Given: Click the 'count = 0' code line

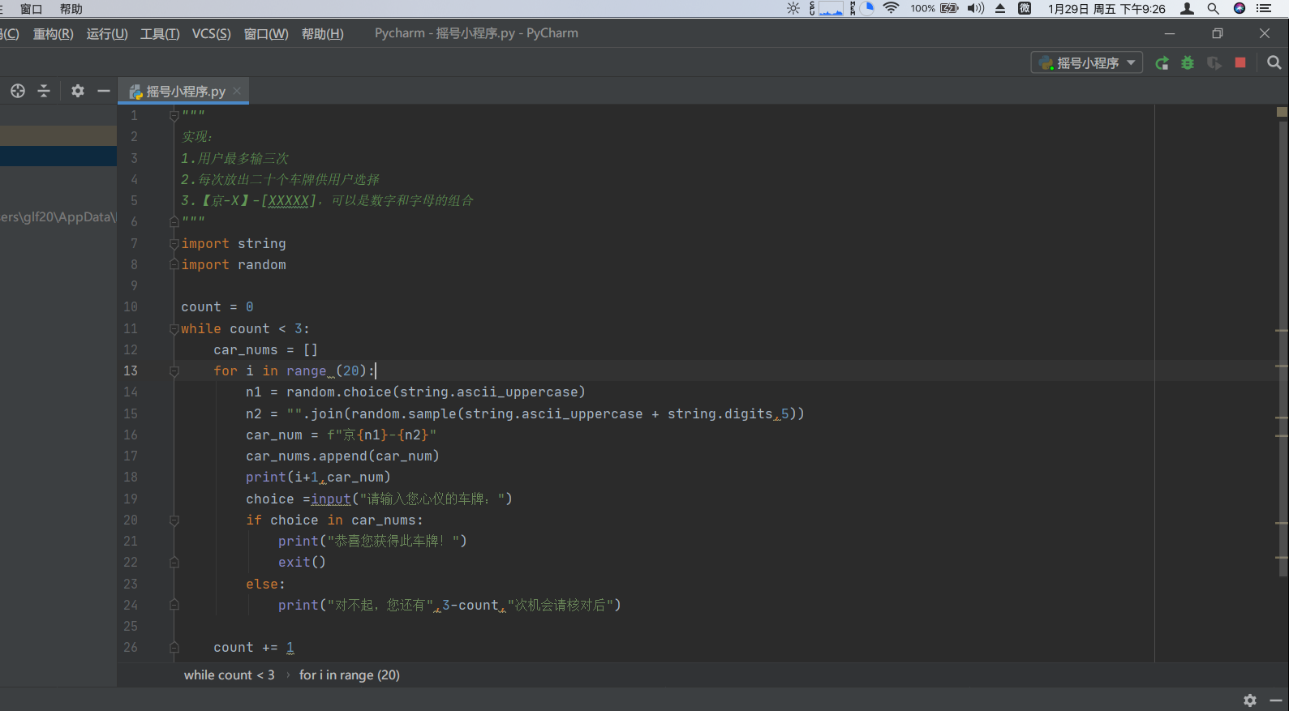Looking at the screenshot, I should click(x=217, y=306).
